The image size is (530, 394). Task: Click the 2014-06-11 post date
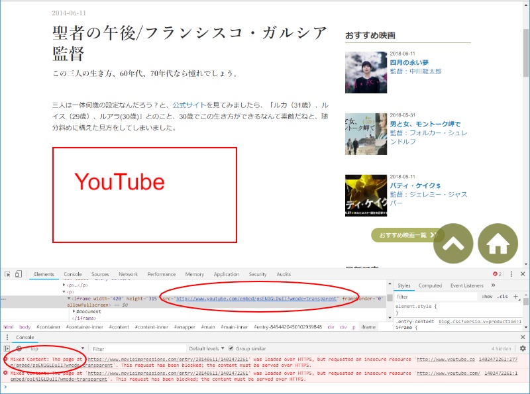pos(69,13)
